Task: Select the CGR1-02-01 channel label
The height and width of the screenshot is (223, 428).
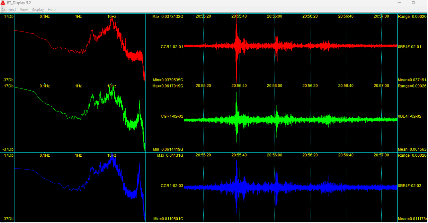Action: coord(172,47)
